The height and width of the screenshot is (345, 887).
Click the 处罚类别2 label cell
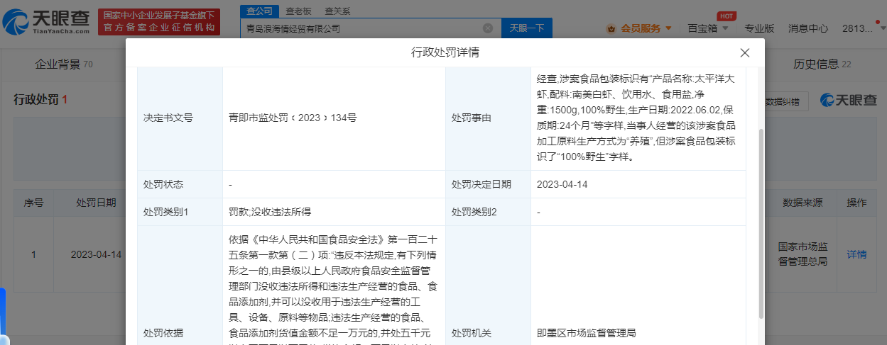tap(488, 212)
